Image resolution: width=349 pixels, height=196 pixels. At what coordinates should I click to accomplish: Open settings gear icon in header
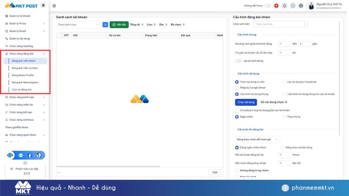(301, 6)
